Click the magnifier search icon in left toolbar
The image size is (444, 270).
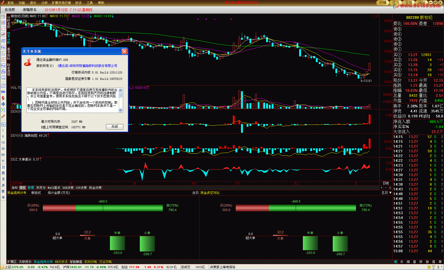[3, 77]
